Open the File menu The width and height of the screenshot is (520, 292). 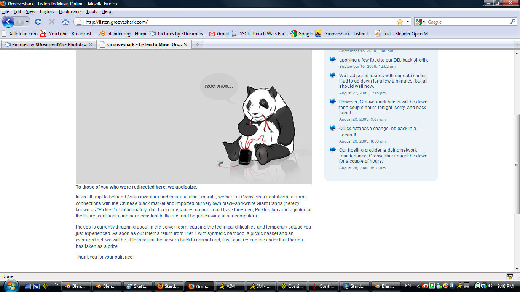click(6, 11)
